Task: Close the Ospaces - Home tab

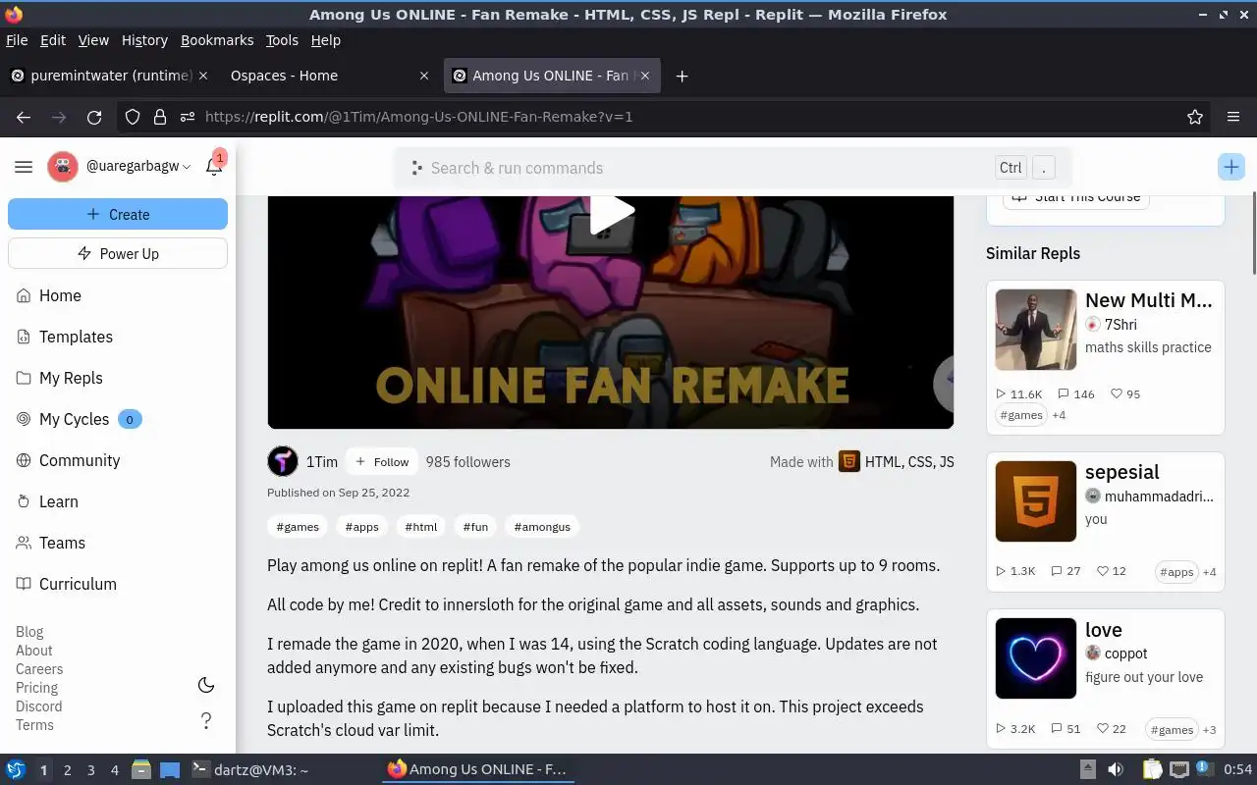Action: point(424,76)
